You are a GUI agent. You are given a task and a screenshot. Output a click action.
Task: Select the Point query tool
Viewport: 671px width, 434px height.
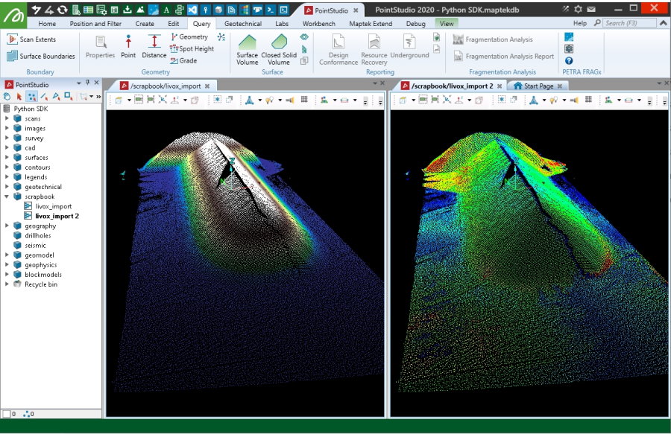128,47
